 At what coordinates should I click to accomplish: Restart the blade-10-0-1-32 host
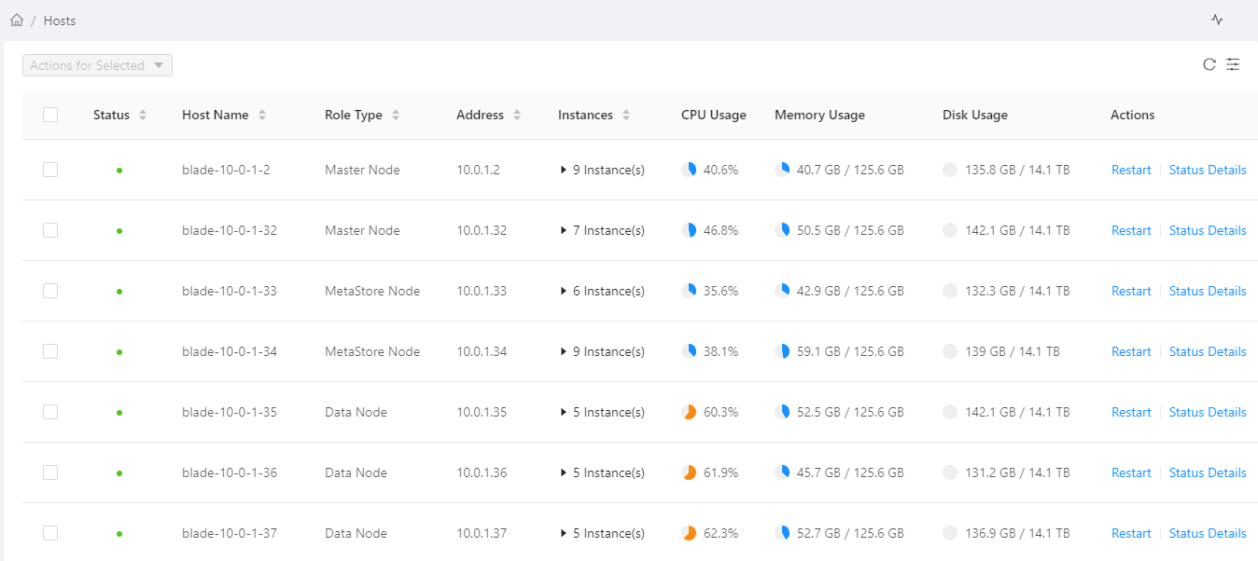pos(1131,230)
